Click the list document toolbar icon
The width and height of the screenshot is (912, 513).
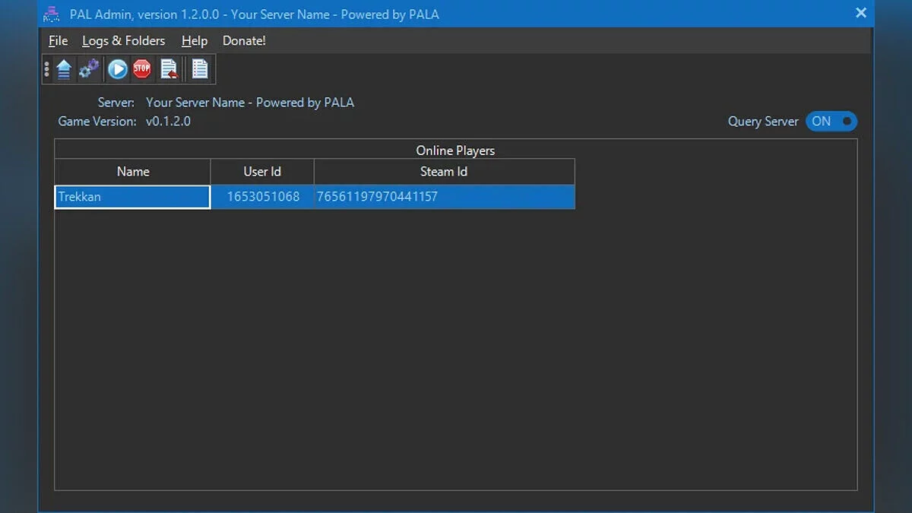200,69
